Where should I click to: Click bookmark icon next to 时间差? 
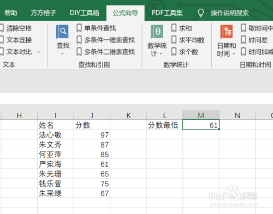click(244, 40)
